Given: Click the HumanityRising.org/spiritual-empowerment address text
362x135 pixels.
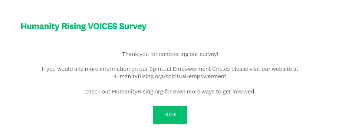Looking at the screenshot, I should 170,76.
